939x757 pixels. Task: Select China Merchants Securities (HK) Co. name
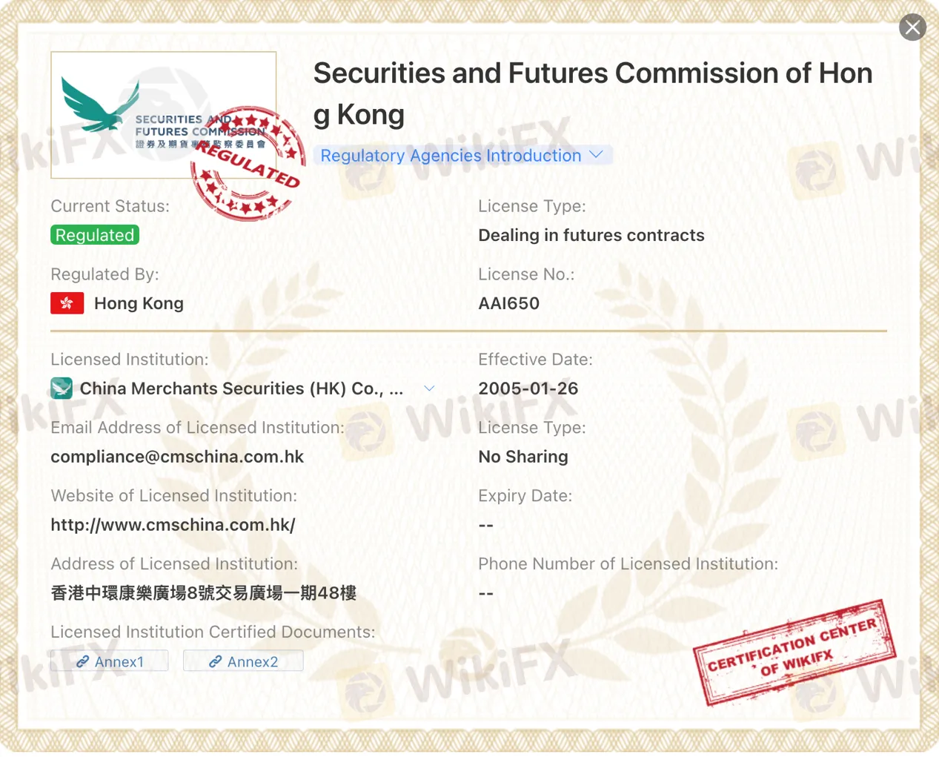(x=242, y=389)
